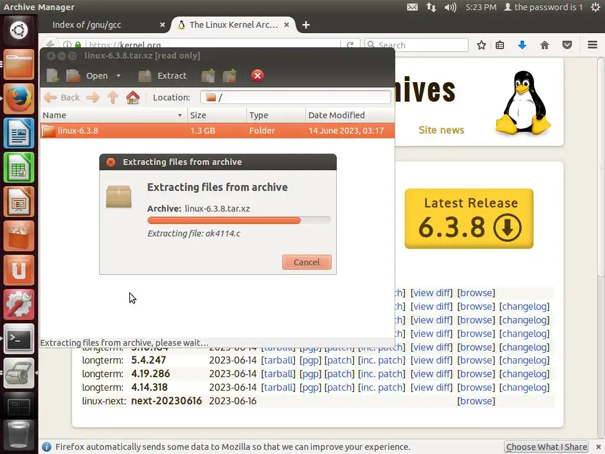Open the changelog link for 4.14.318
This screenshot has width=605, height=454.
click(x=525, y=387)
